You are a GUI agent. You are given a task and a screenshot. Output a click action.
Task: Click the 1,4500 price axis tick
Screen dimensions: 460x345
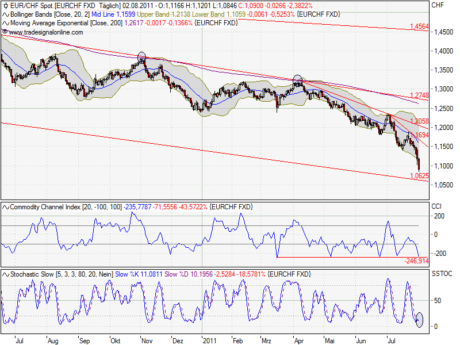443,32
